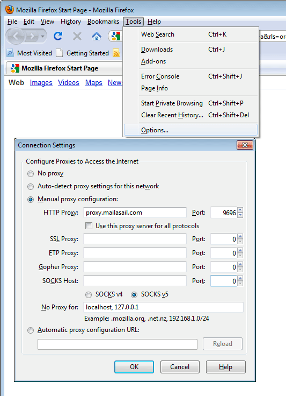Select Automatic proxy configuration URL radio button
The height and width of the screenshot is (396, 286).
click(x=31, y=330)
